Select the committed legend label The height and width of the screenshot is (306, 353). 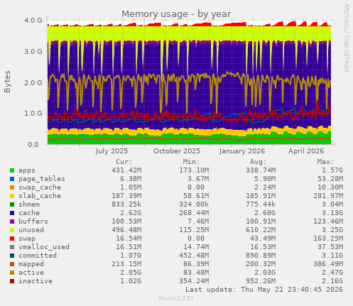pyautogui.click(x=38, y=256)
